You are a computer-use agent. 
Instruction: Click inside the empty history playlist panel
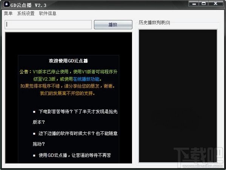(178, 96)
